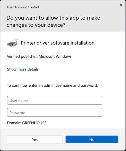The height and width of the screenshot is (151, 126).
Task: Click the 'changes to your device?' heading line
Action: pos(36,25)
